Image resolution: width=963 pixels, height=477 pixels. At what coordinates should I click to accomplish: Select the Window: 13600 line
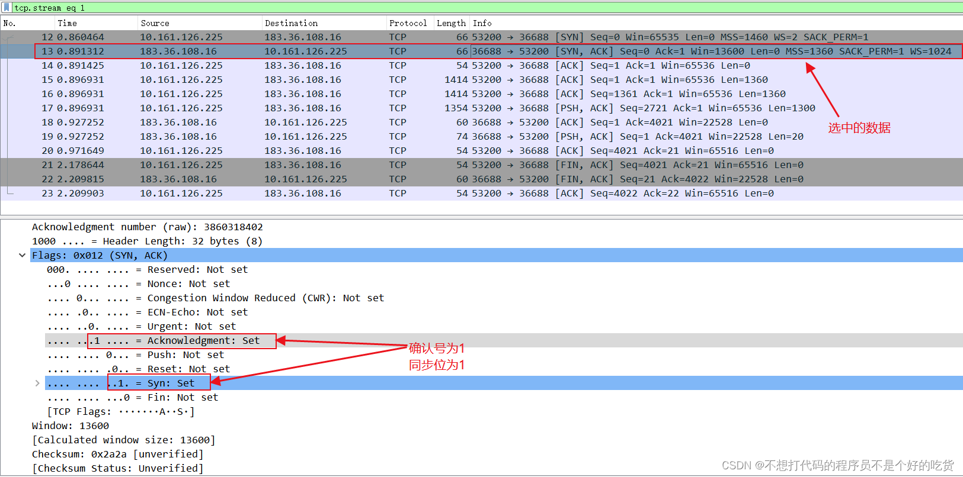71,426
